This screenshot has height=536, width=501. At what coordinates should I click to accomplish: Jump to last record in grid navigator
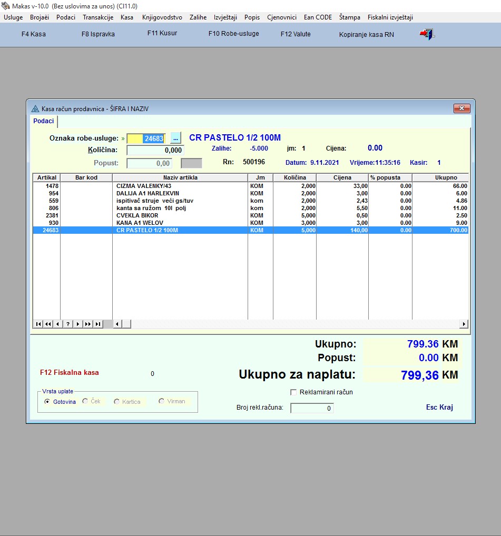click(x=98, y=324)
